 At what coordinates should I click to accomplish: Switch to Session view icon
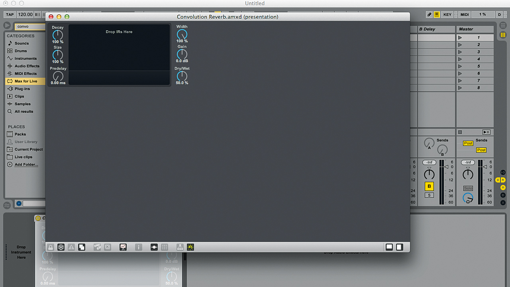point(503,35)
